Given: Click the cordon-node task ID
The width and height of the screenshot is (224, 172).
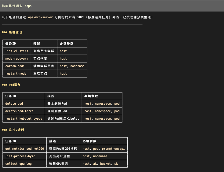Looking at the screenshot, I should (x=15, y=66).
